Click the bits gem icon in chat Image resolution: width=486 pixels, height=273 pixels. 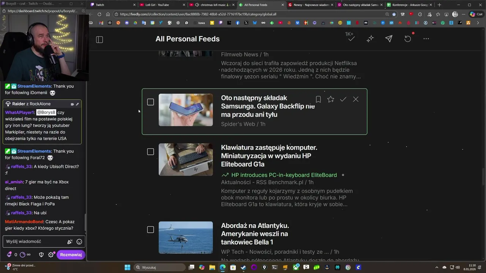point(9,255)
